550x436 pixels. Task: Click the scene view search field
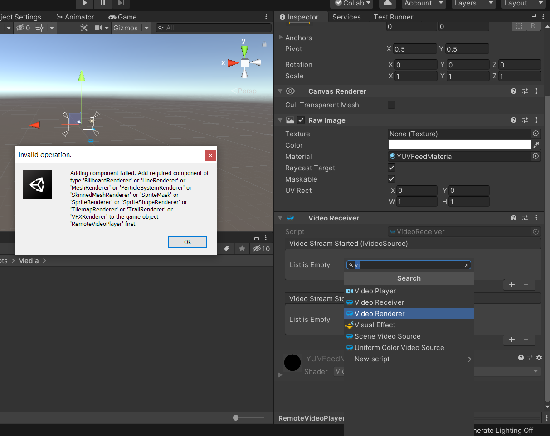coord(213,28)
